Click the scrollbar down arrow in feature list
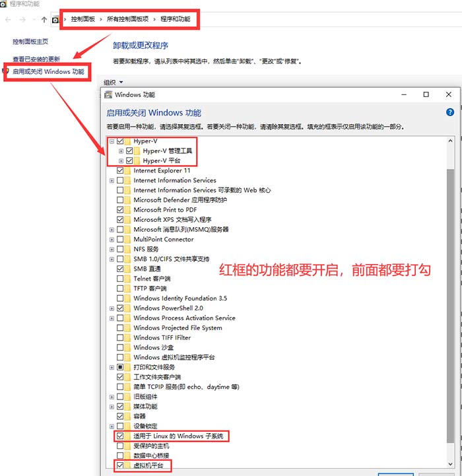 tap(451, 464)
